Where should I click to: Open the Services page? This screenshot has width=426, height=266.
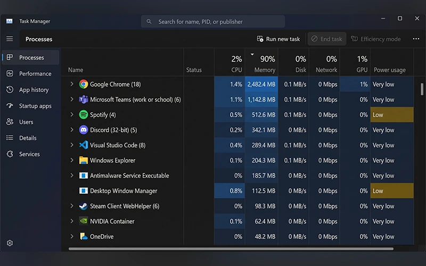(x=30, y=154)
